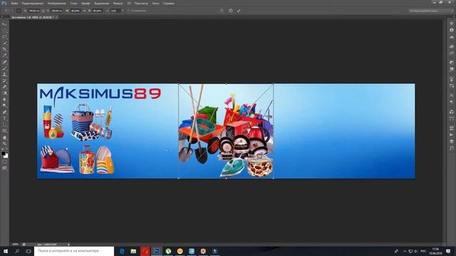This screenshot has height=256, width=456.
Task: Toggle the link between width and height
Action: click(x=85, y=11)
